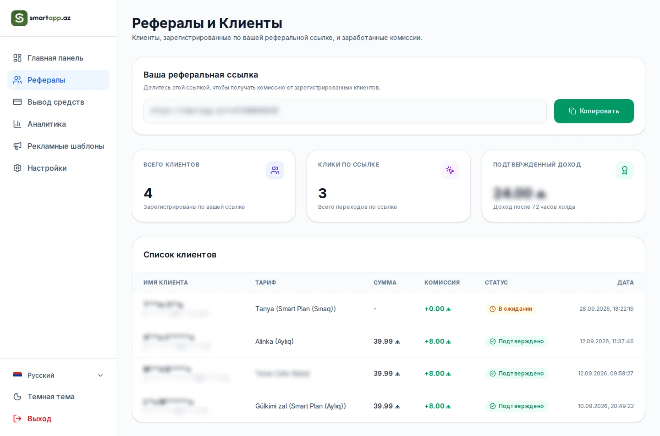
Task: Click the Russian flag icon
Action: (17, 375)
